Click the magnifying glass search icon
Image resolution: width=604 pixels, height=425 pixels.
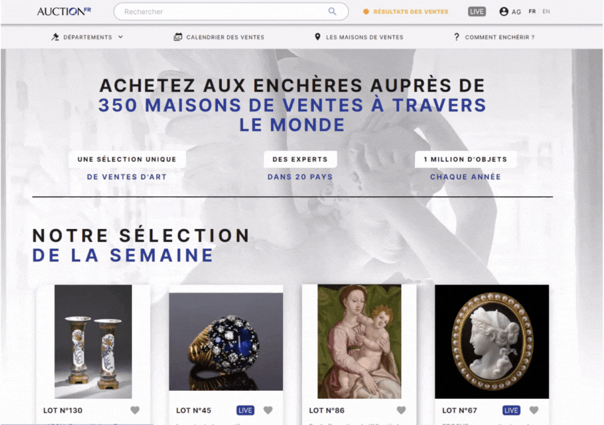point(332,12)
